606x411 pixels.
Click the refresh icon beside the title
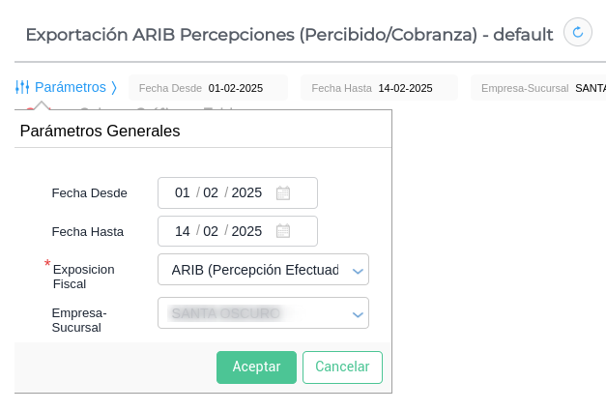[x=578, y=32]
